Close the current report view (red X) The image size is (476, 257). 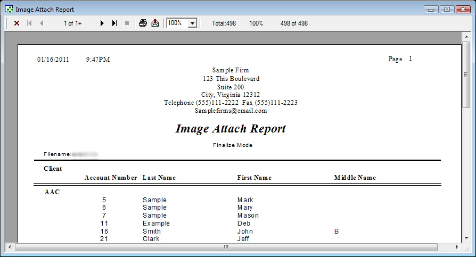(17, 23)
